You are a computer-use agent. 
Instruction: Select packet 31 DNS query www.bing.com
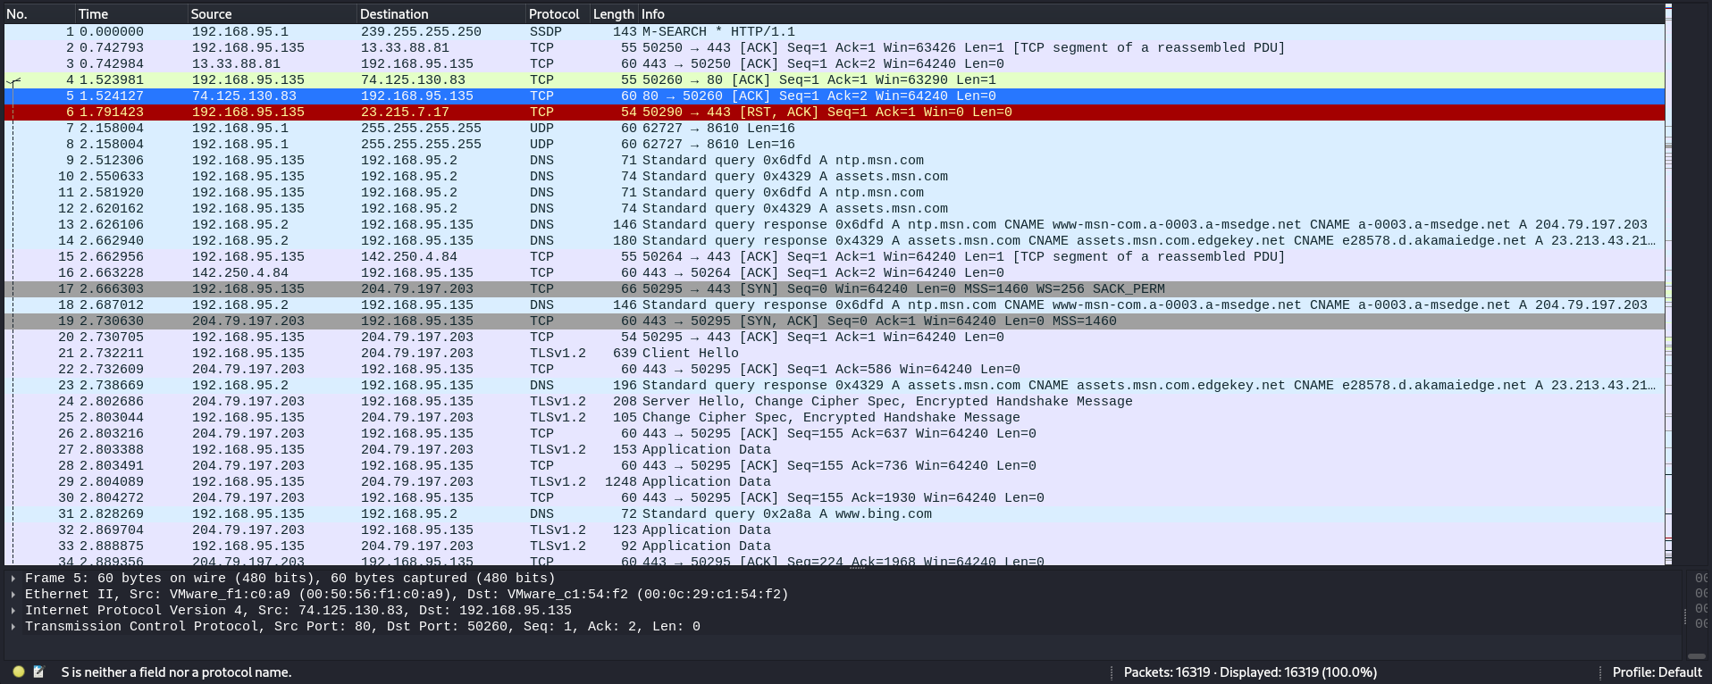click(835, 513)
